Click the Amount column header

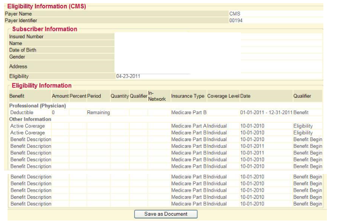pyautogui.click(x=60, y=96)
